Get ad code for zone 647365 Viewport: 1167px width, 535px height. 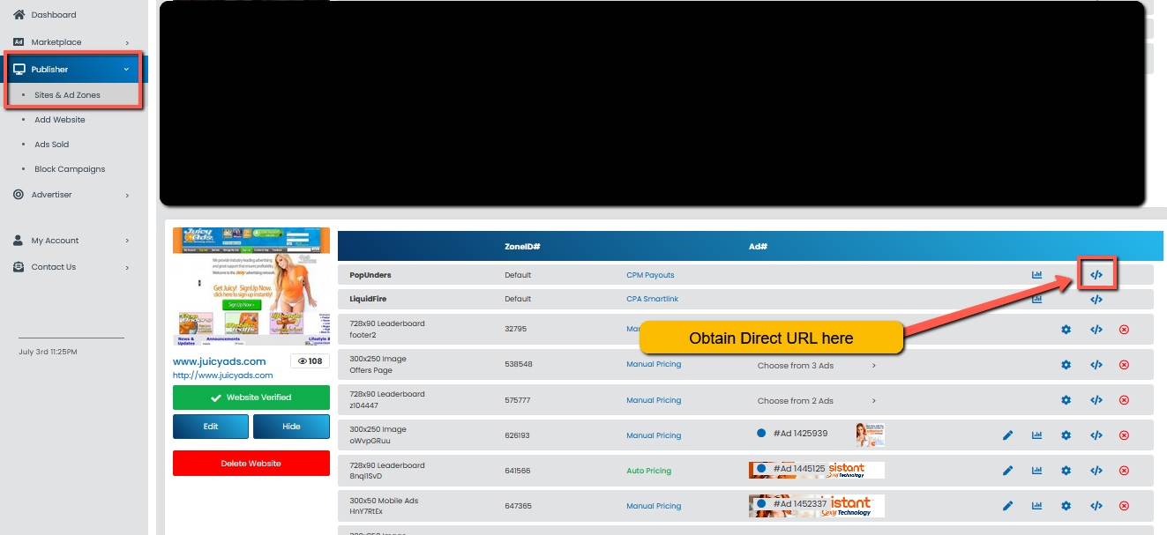coord(1096,506)
